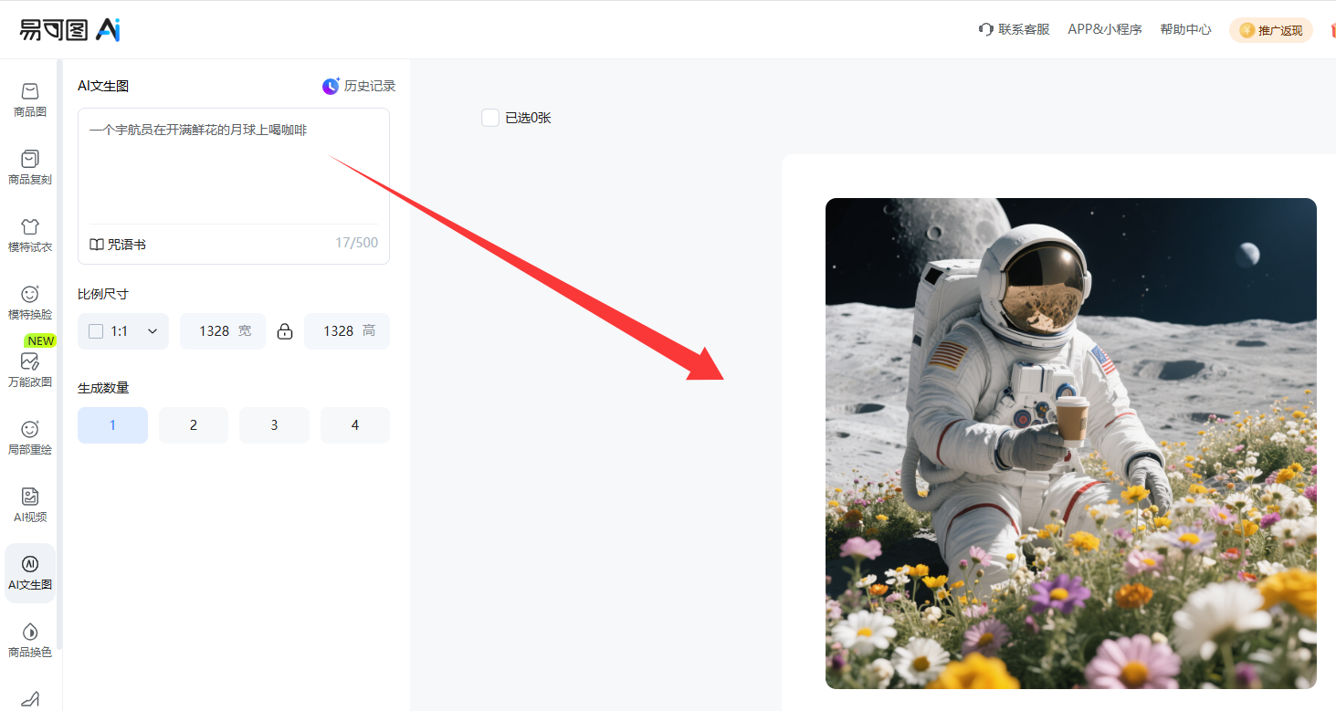1336x711 pixels.
Task: Open the generated astronaut image
Action: point(1071,444)
